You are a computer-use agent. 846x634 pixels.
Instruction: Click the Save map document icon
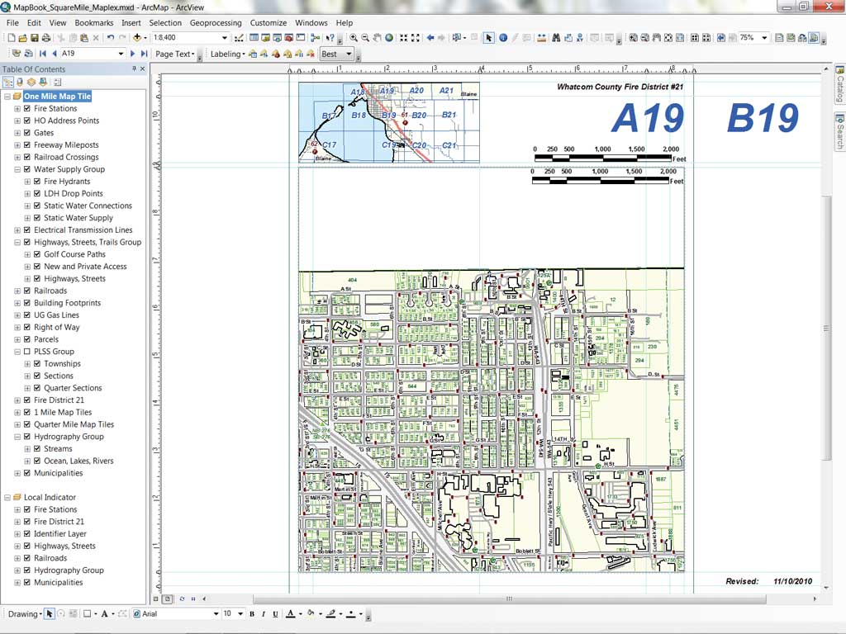[x=36, y=38]
